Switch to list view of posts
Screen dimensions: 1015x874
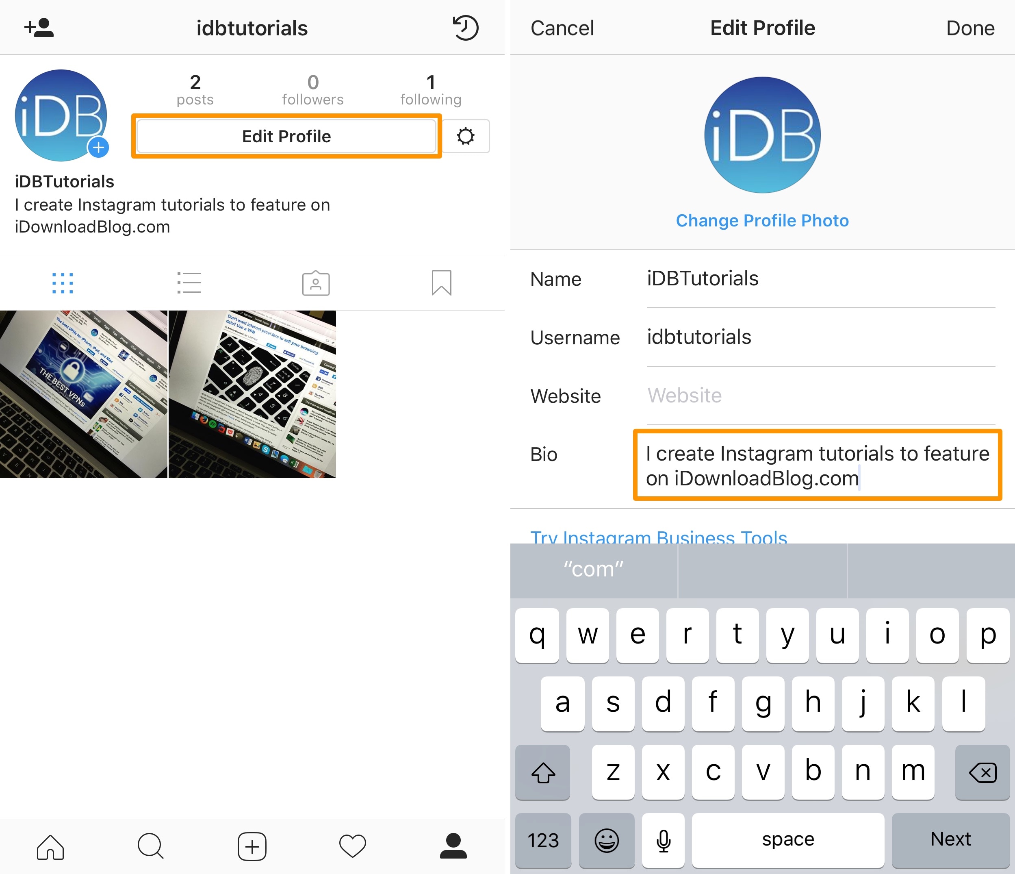pos(189,283)
